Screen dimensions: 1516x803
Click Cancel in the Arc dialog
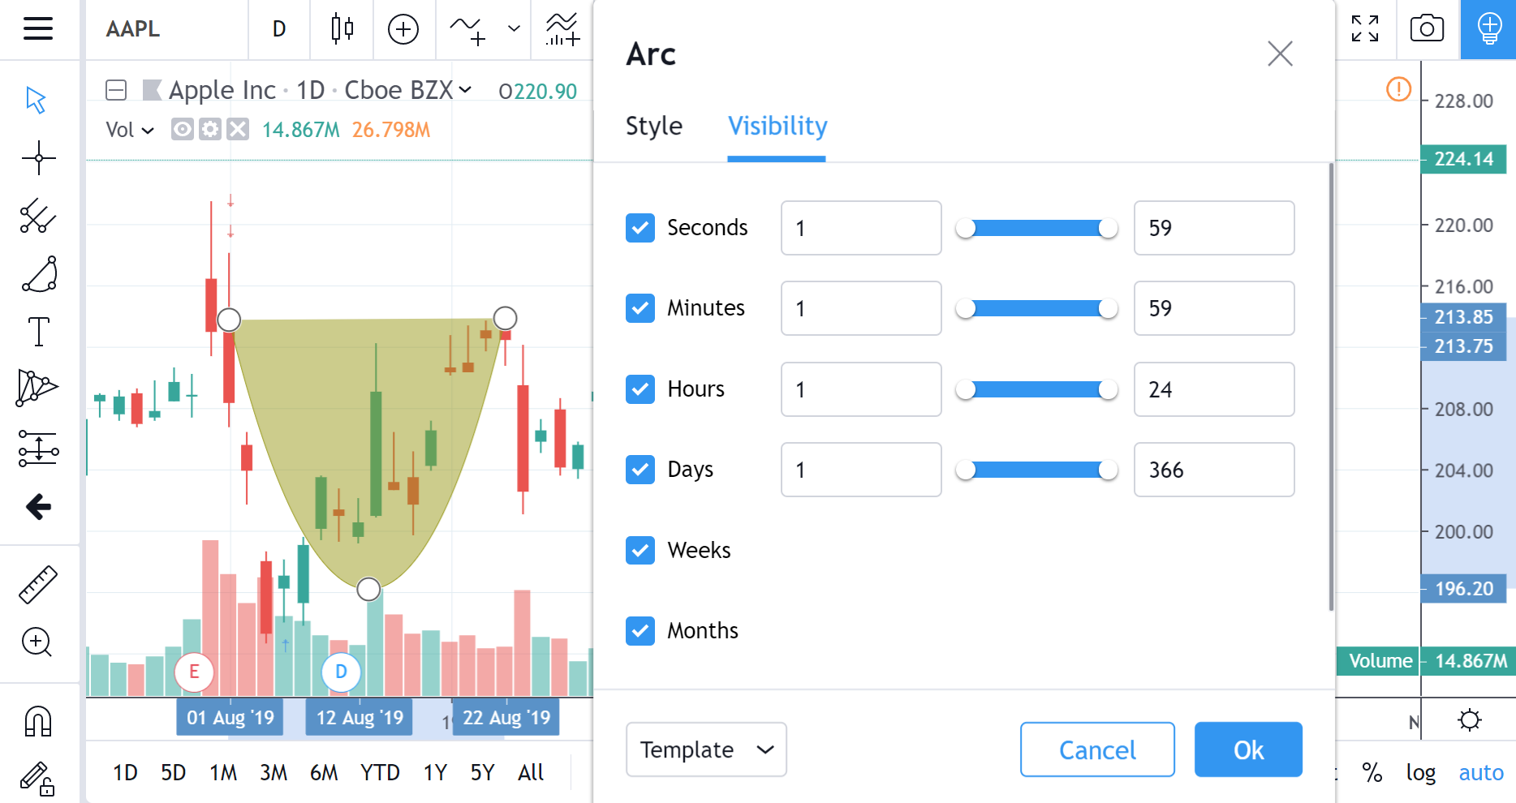coord(1097,749)
